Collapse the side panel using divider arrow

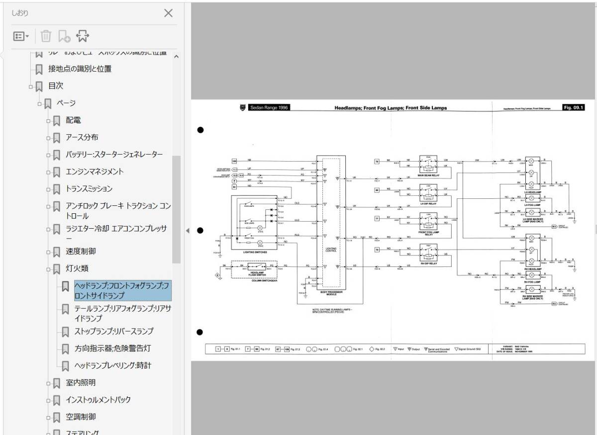[x=187, y=230]
